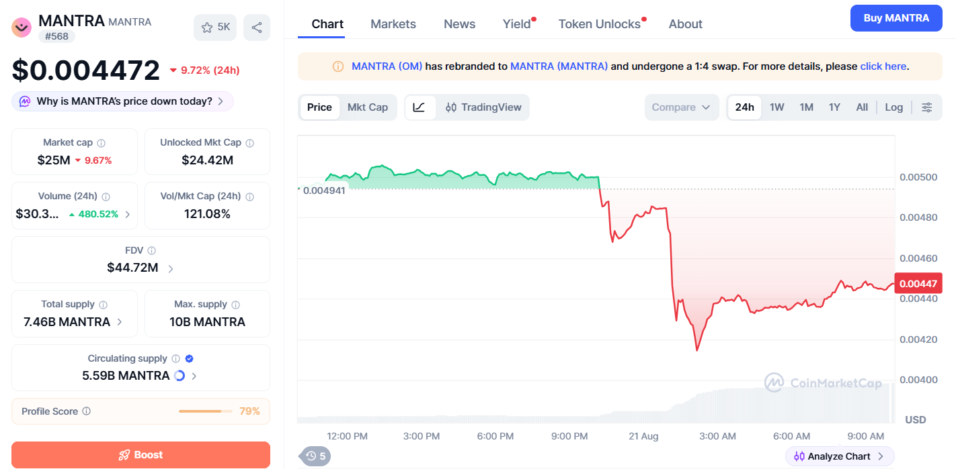Open the Markets tab
Image resolution: width=956 pixels, height=469 pixels.
tap(393, 24)
